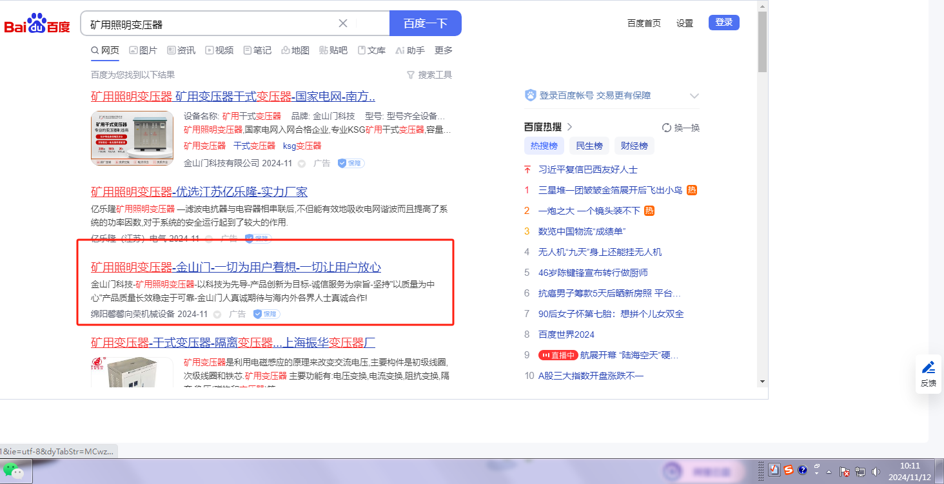
Task: Clear search text with the X icon
Action: pyautogui.click(x=343, y=24)
